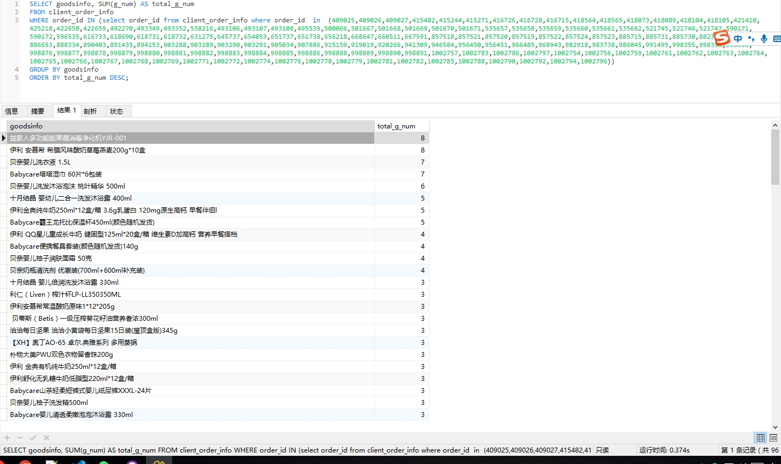Select row 贝亲婴儿柚子润肤面霜 50克
781x464 pixels.
[x=191, y=259]
